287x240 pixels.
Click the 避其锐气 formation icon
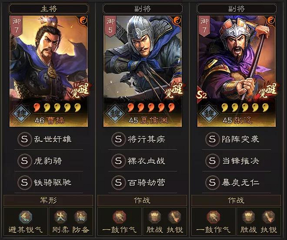pyautogui.click(x=26, y=217)
